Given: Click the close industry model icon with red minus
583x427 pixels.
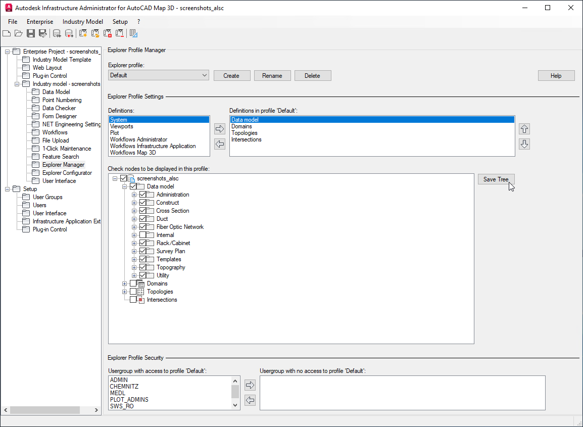Looking at the screenshot, I should [120, 33].
